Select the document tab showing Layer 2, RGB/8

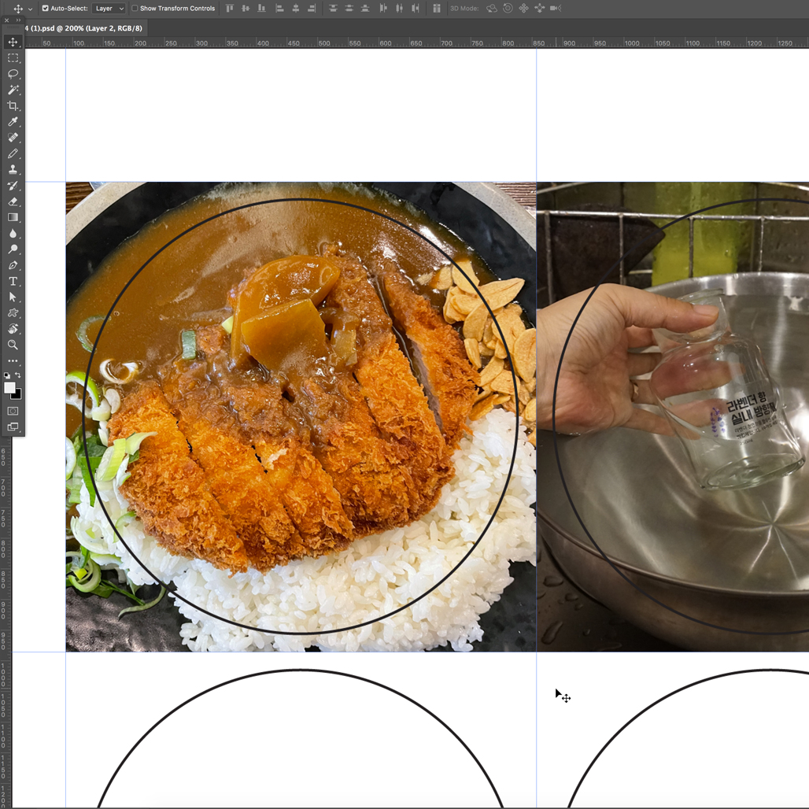[x=86, y=28]
